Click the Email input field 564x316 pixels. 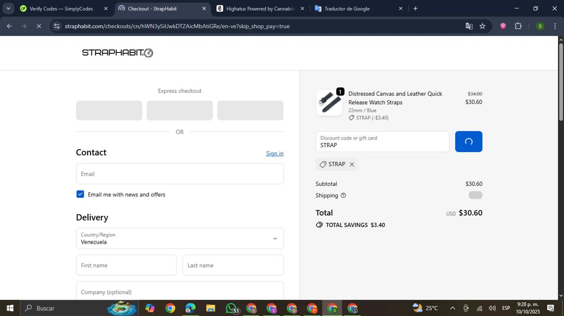(x=180, y=174)
